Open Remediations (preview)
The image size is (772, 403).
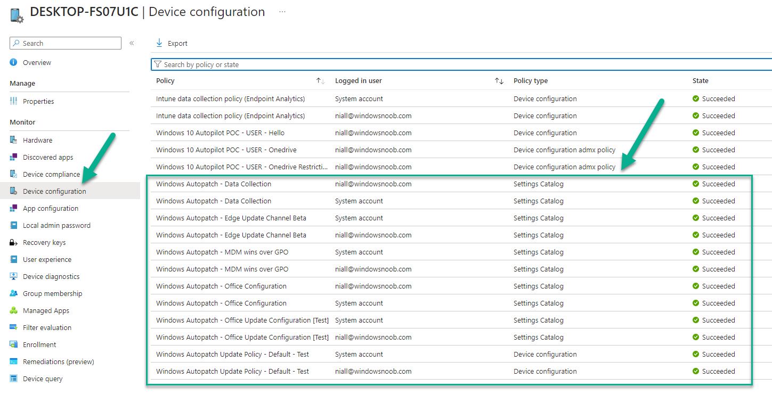tap(58, 361)
